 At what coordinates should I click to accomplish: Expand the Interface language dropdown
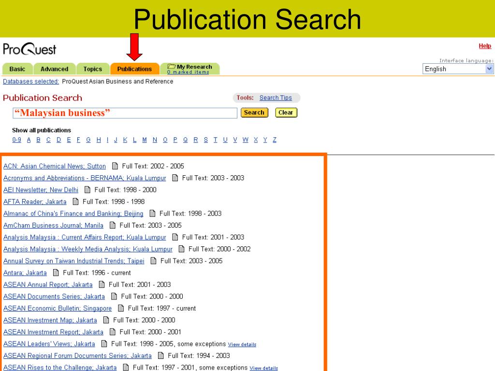point(458,69)
